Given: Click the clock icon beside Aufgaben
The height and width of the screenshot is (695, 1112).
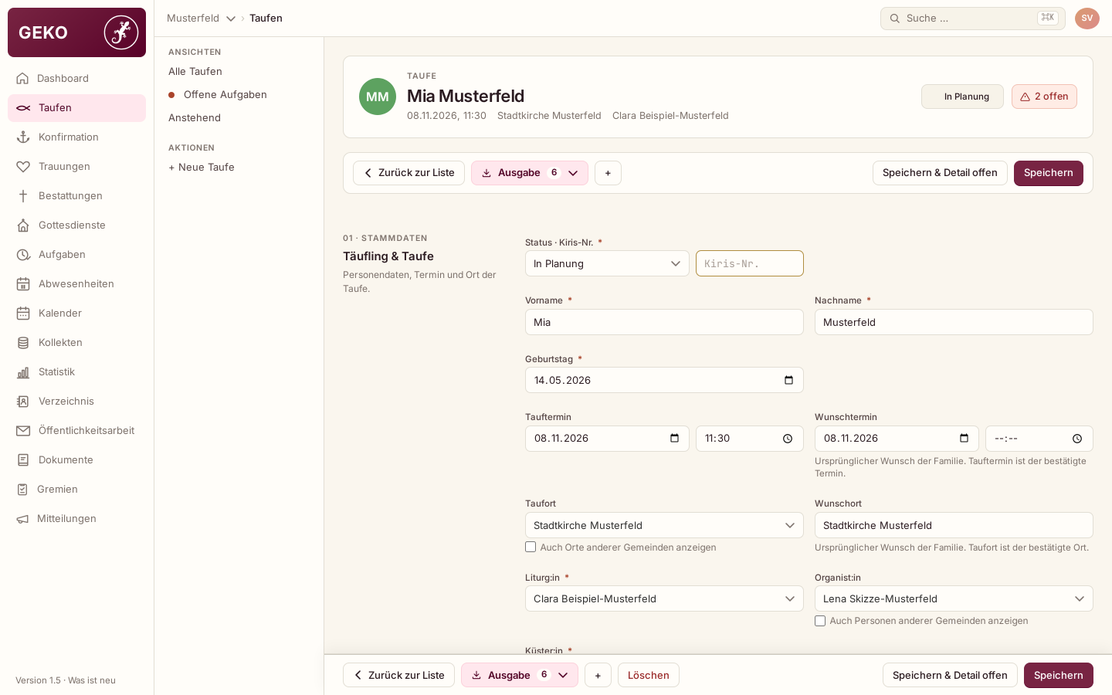Looking at the screenshot, I should pos(23,254).
